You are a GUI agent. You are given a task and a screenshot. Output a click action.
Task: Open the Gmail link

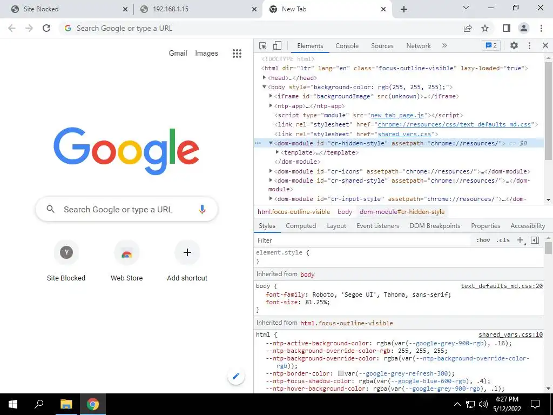[178, 53]
